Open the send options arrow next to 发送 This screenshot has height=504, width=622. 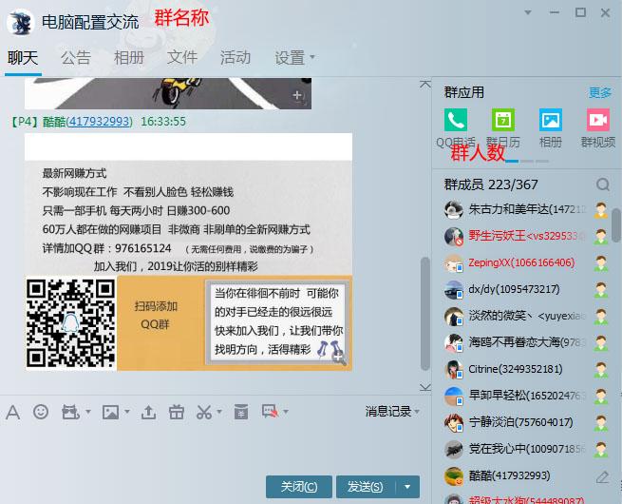[x=407, y=487]
